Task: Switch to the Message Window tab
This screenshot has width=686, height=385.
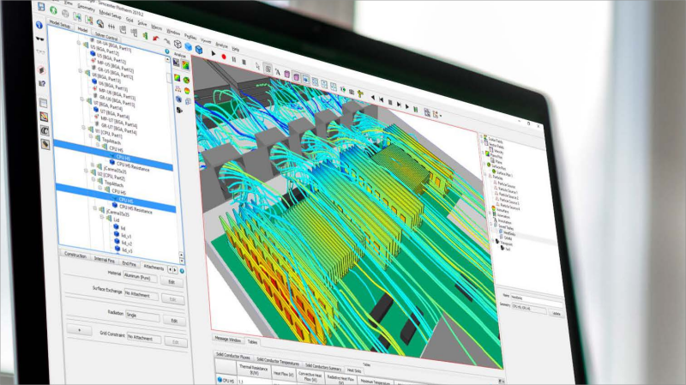Action: coord(227,339)
